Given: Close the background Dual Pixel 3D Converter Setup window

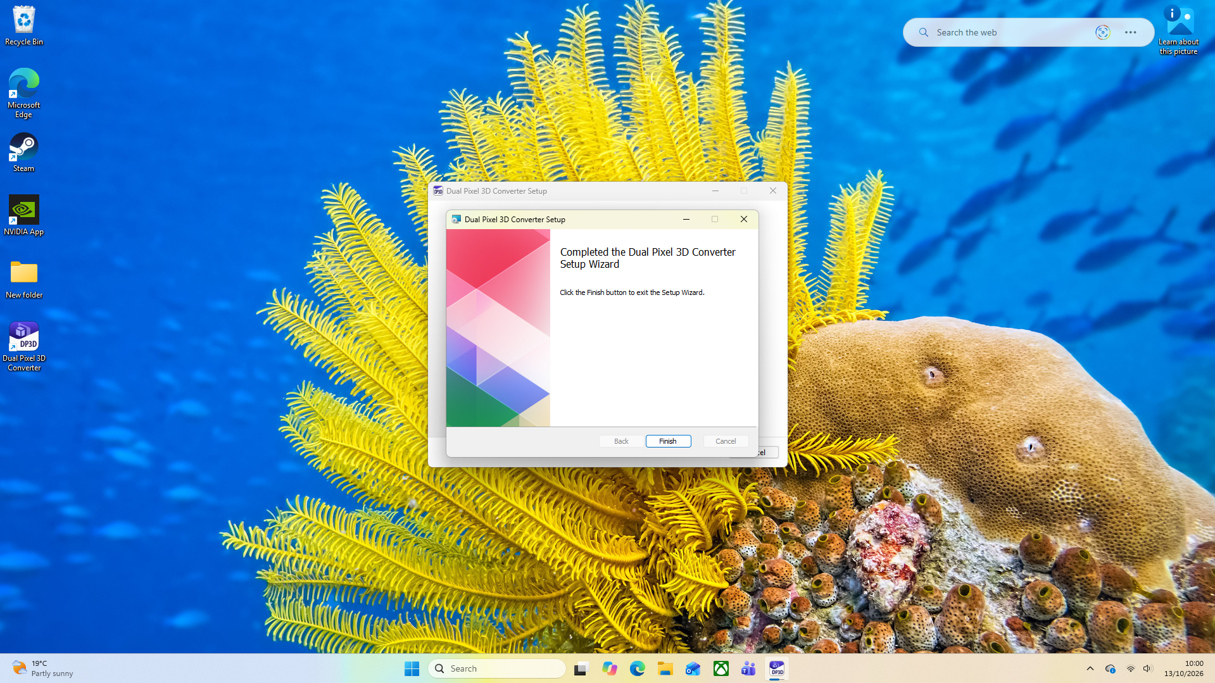Looking at the screenshot, I should (773, 191).
